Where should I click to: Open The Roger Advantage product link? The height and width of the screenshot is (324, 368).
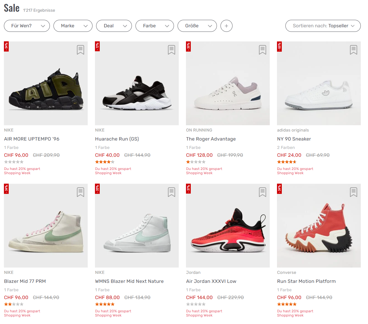tap(211, 139)
